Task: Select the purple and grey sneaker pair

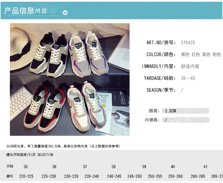Action: [88, 54]
